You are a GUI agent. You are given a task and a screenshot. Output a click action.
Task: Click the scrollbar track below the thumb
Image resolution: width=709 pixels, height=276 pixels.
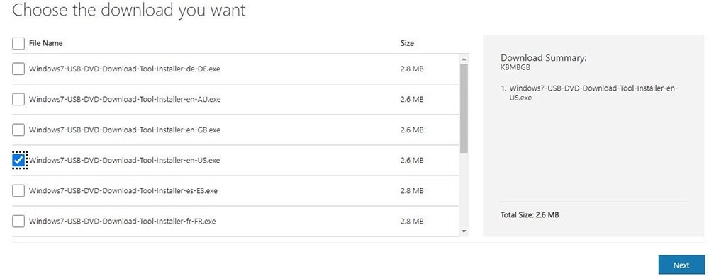[x=464, y=190]
